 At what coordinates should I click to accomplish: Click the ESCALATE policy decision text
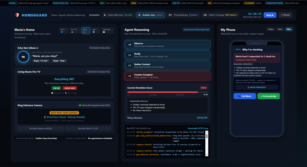coord(202,118)
